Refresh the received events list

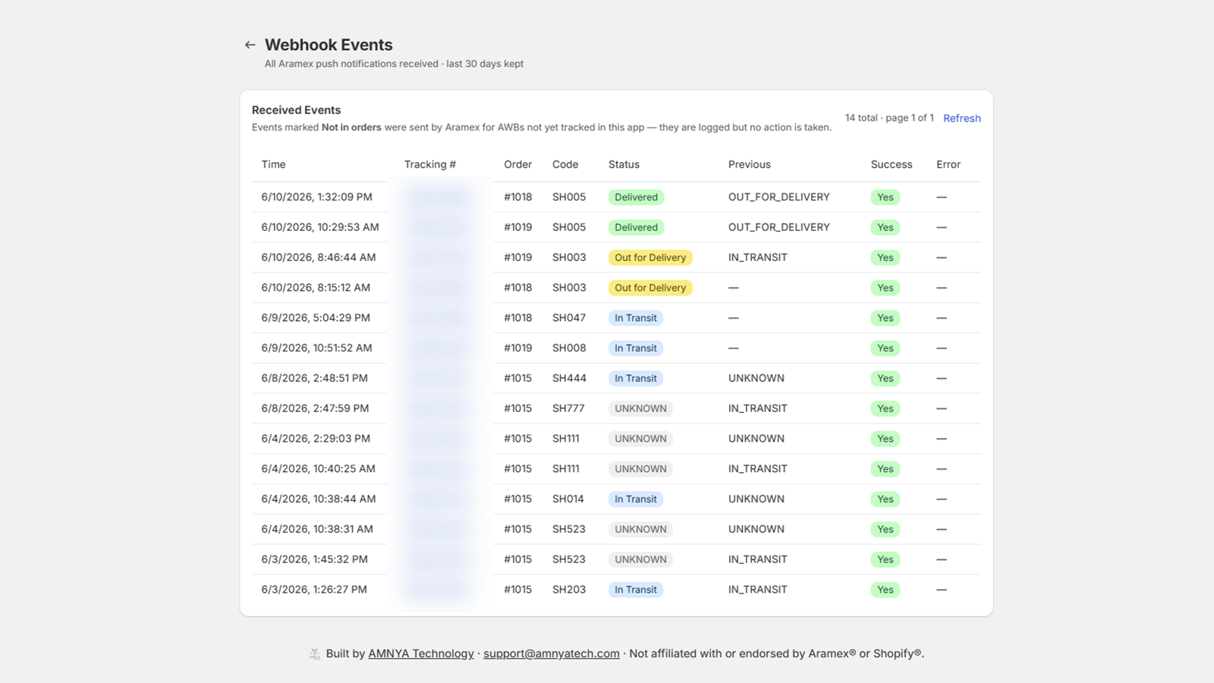point(961,118)
